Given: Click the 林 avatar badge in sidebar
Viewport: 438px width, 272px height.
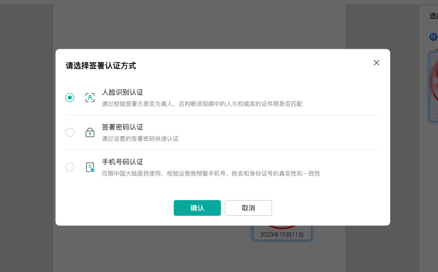Looking at the screenshot, I should [433, 36].
